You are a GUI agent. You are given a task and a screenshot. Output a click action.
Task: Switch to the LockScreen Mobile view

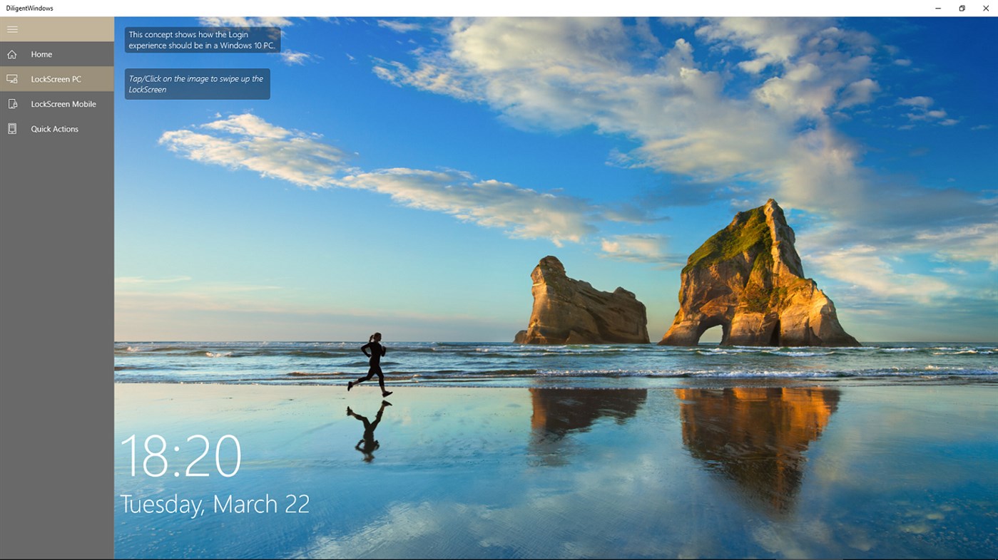(x=63, y=103)
